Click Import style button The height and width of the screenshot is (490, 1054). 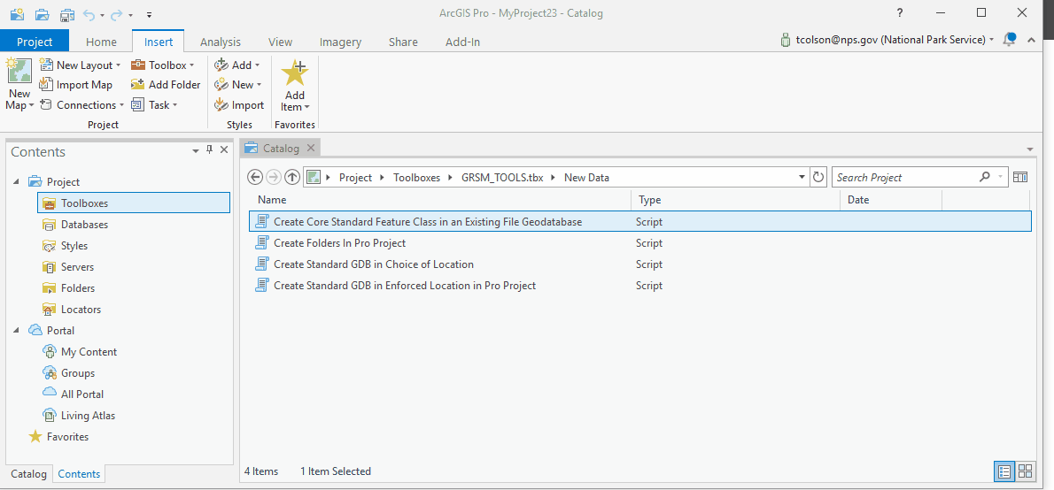point(239,104)
